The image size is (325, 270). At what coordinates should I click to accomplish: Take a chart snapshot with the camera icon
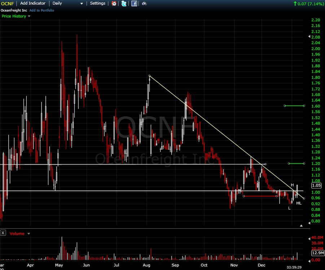pos(144,4)
